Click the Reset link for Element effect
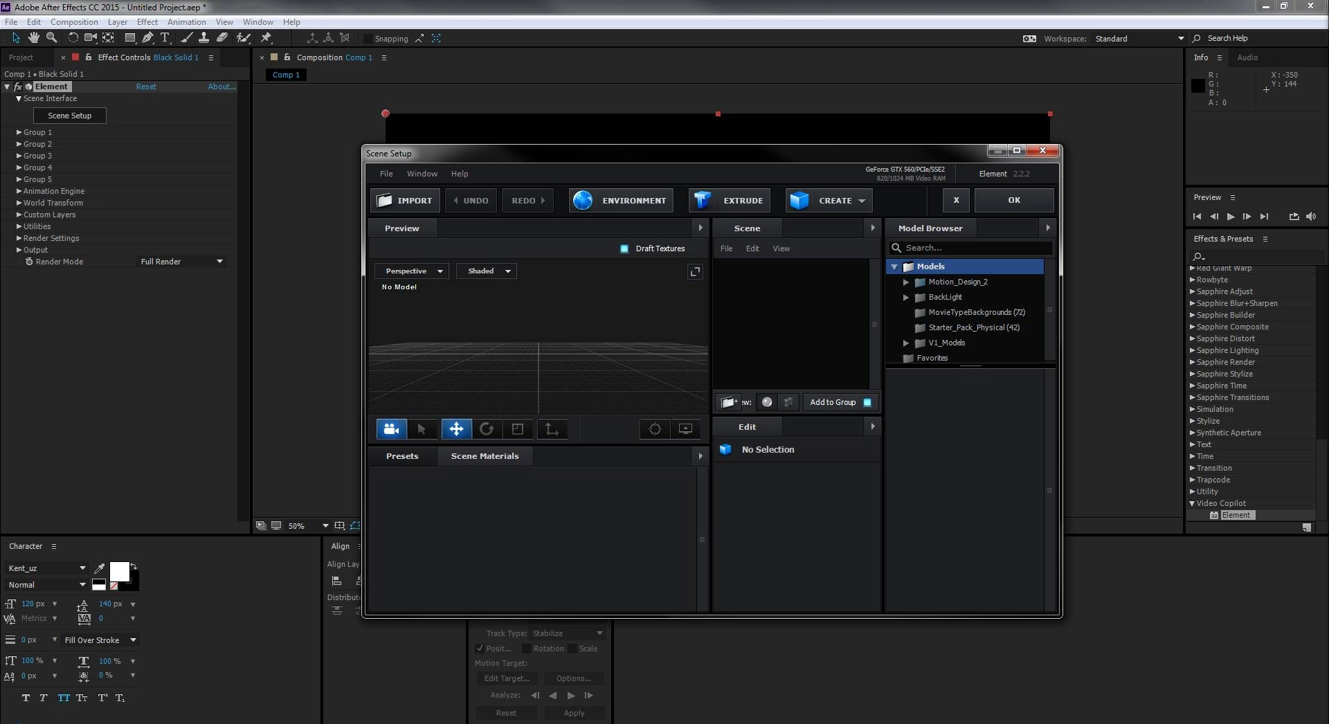Viewport: 1329px width, 724px height. point(146,87)
